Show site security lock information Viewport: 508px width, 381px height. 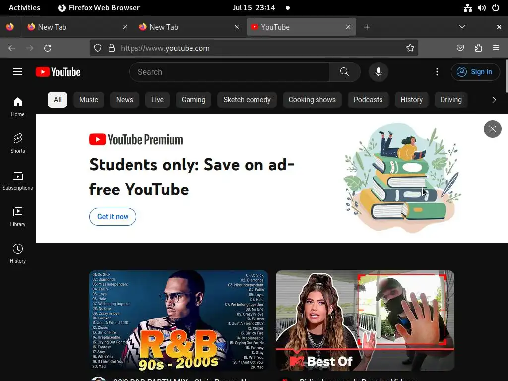pyautogui.click(x=112, y=48)
